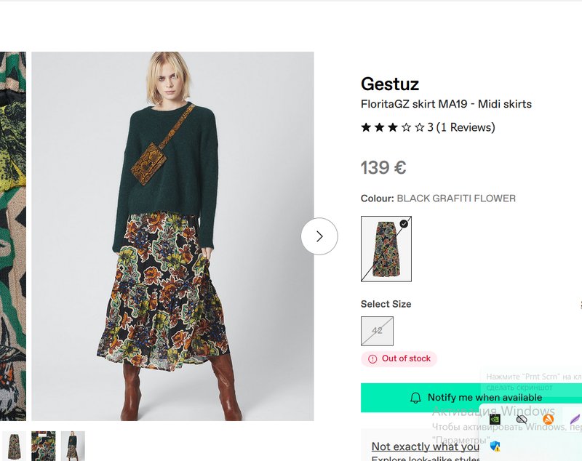The height and width of the screenshot is (461, 582).
Task: Select the Black Grafiti Flower colour swatch
Action: pyautogui.click(x=386, y=249)
